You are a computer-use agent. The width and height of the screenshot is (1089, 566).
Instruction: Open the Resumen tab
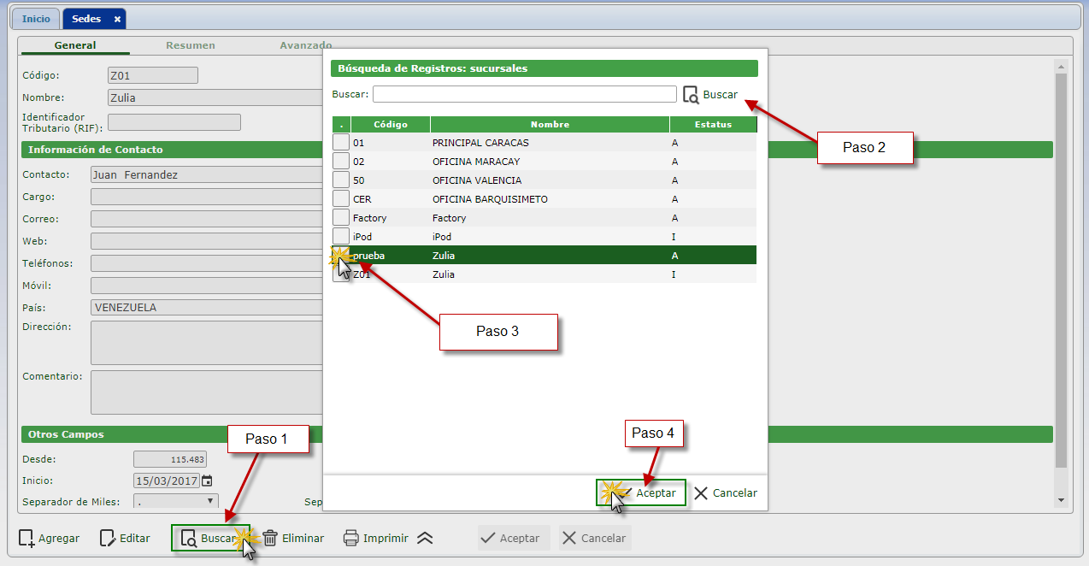point(191,45)
